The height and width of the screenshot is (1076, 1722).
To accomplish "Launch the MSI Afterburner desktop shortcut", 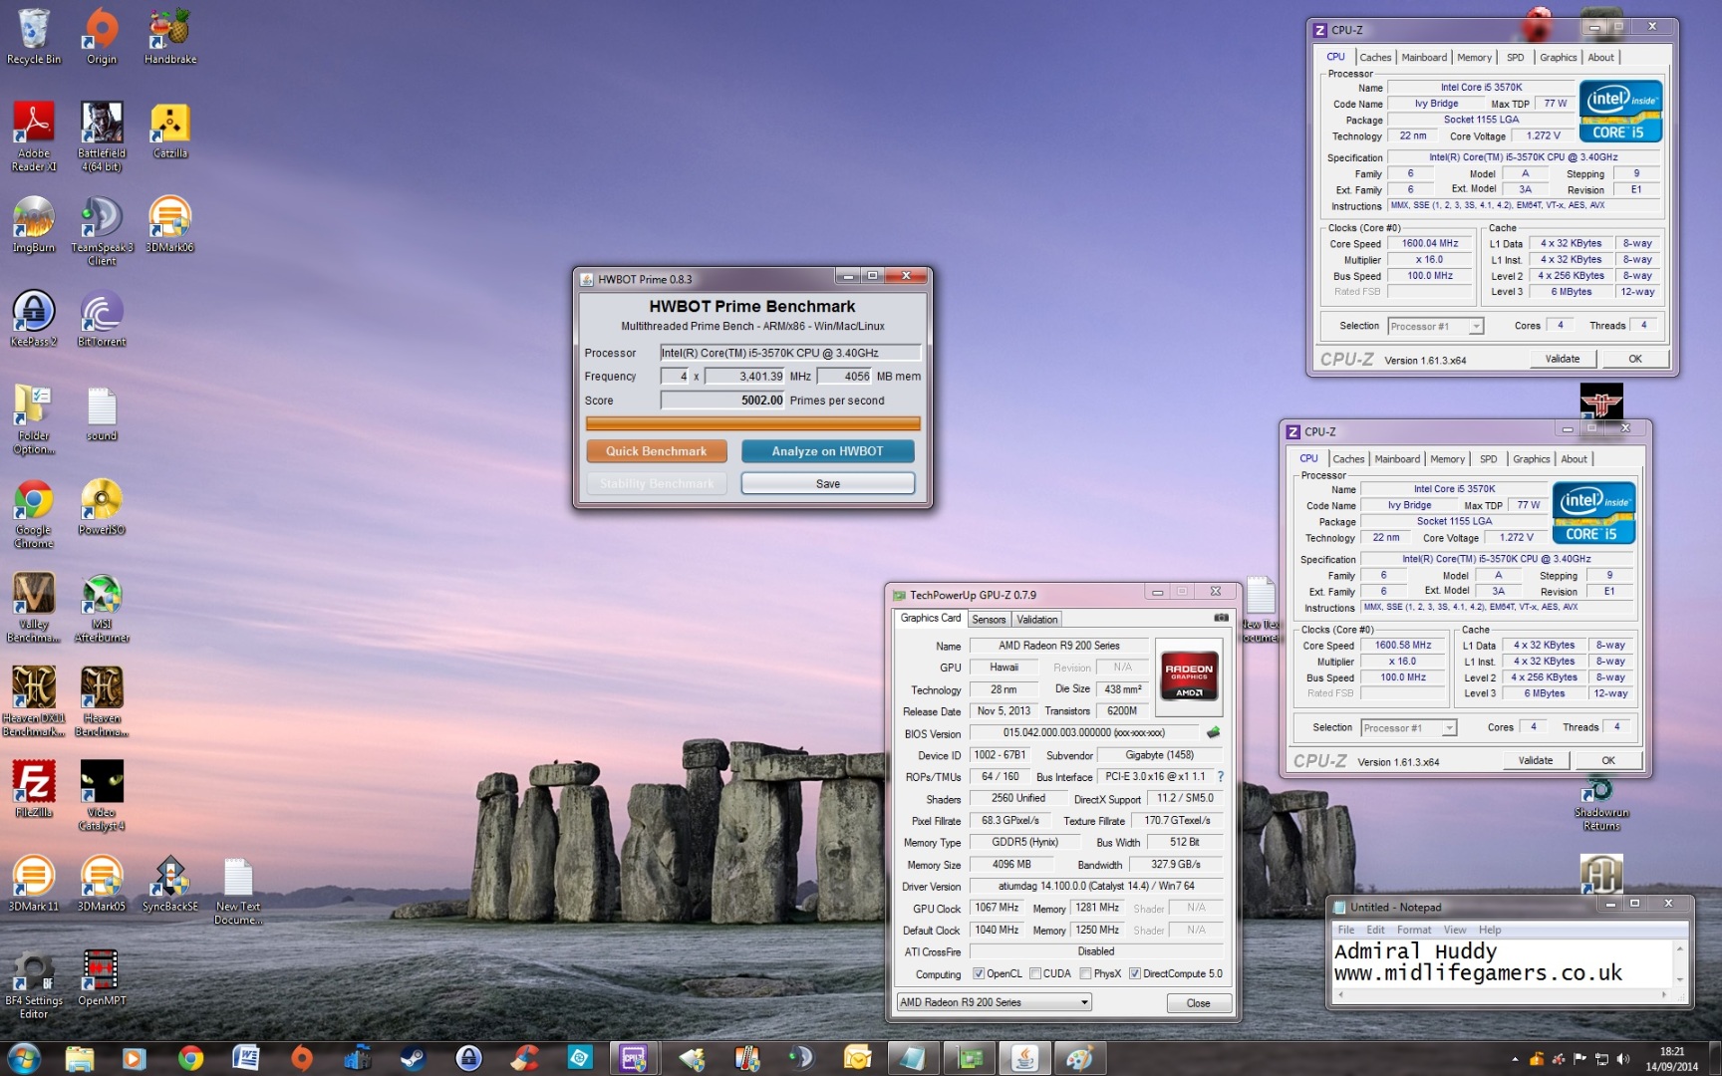I will (102, 608).
